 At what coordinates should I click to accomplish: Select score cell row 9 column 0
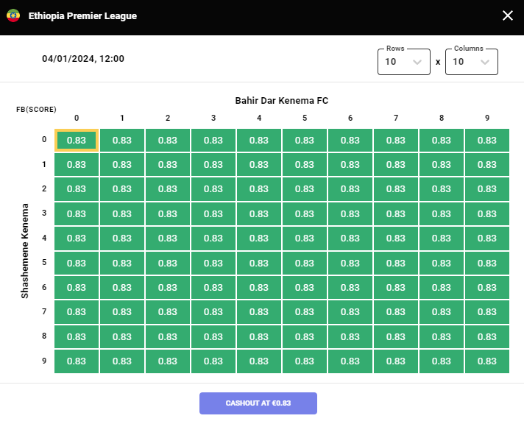(x=76, y=361)
